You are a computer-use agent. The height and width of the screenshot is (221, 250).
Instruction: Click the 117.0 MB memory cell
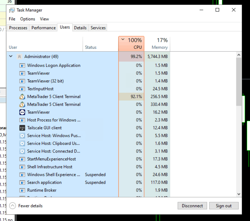pyautogui.click(x=157, y=183)
